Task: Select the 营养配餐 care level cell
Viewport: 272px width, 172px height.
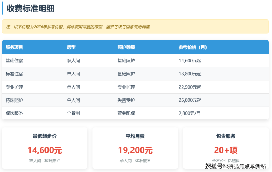Action: [x=126, y=114]
